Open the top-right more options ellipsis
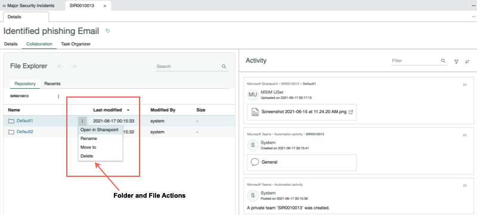 [x=473, y=5]
